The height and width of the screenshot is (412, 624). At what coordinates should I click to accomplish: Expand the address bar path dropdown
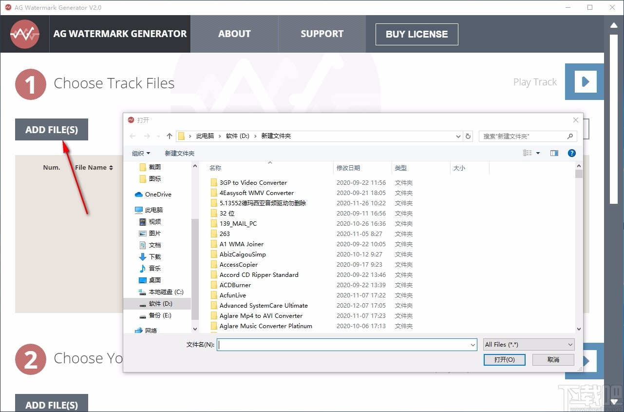(x=458, y=136)
